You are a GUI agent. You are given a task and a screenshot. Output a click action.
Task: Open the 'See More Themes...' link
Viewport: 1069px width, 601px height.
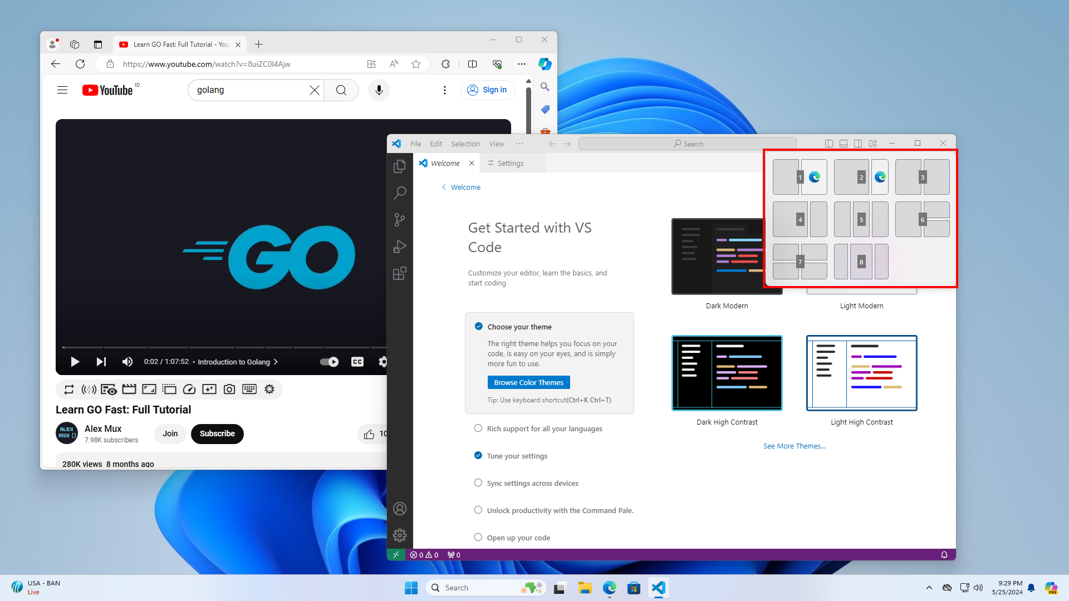[x=794, y=446]
